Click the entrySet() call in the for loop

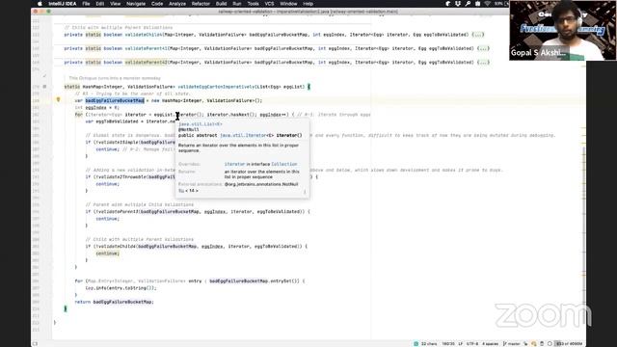[x=286, y=280]
